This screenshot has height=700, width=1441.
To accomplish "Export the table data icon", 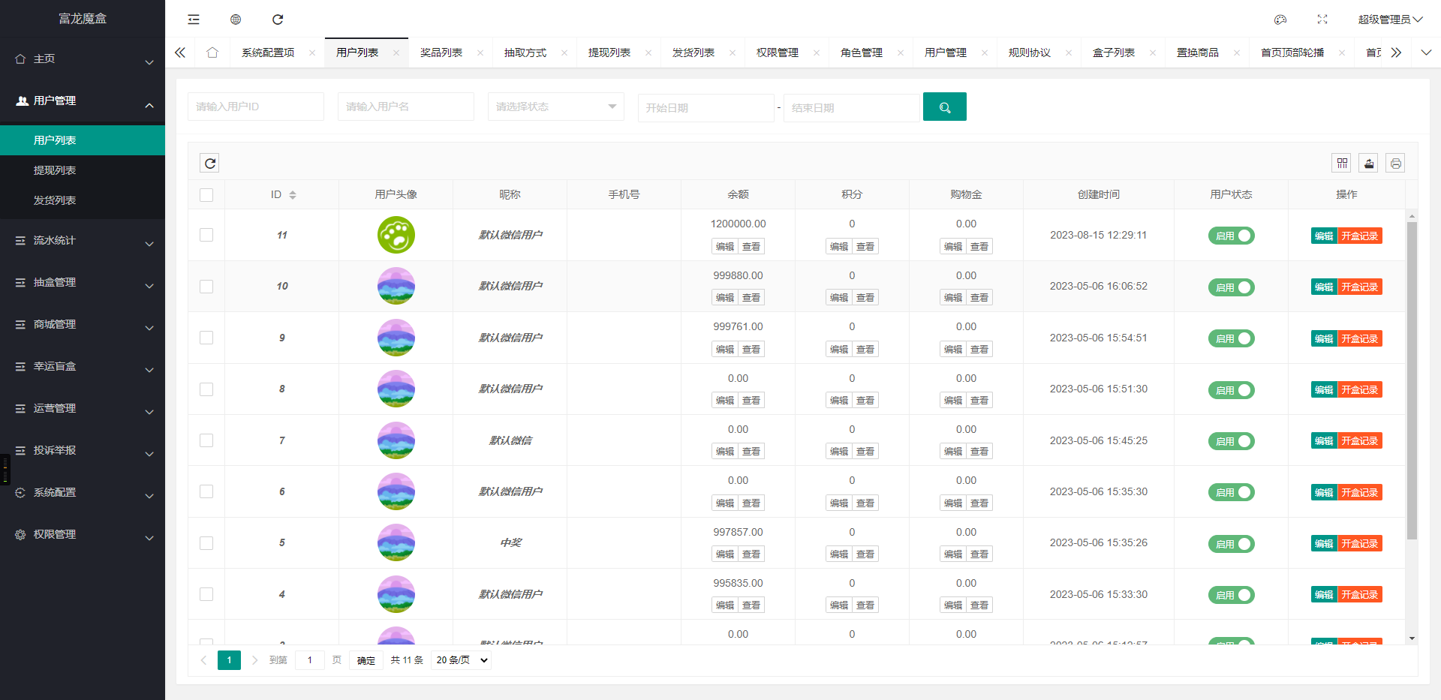I will point(1369,163).
